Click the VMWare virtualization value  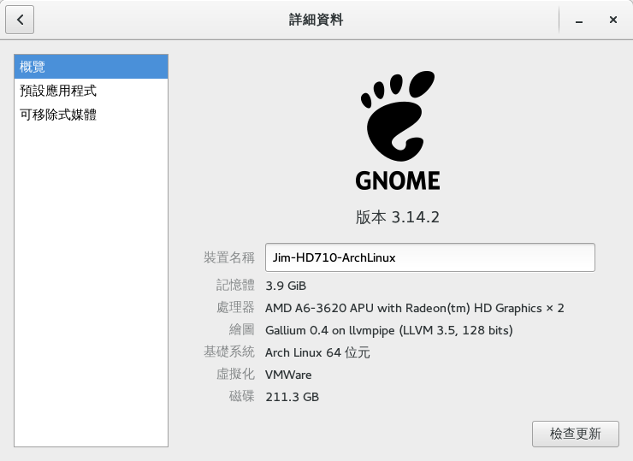pos(288,375)
